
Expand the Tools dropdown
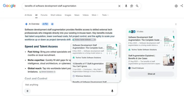click(105, 15)
